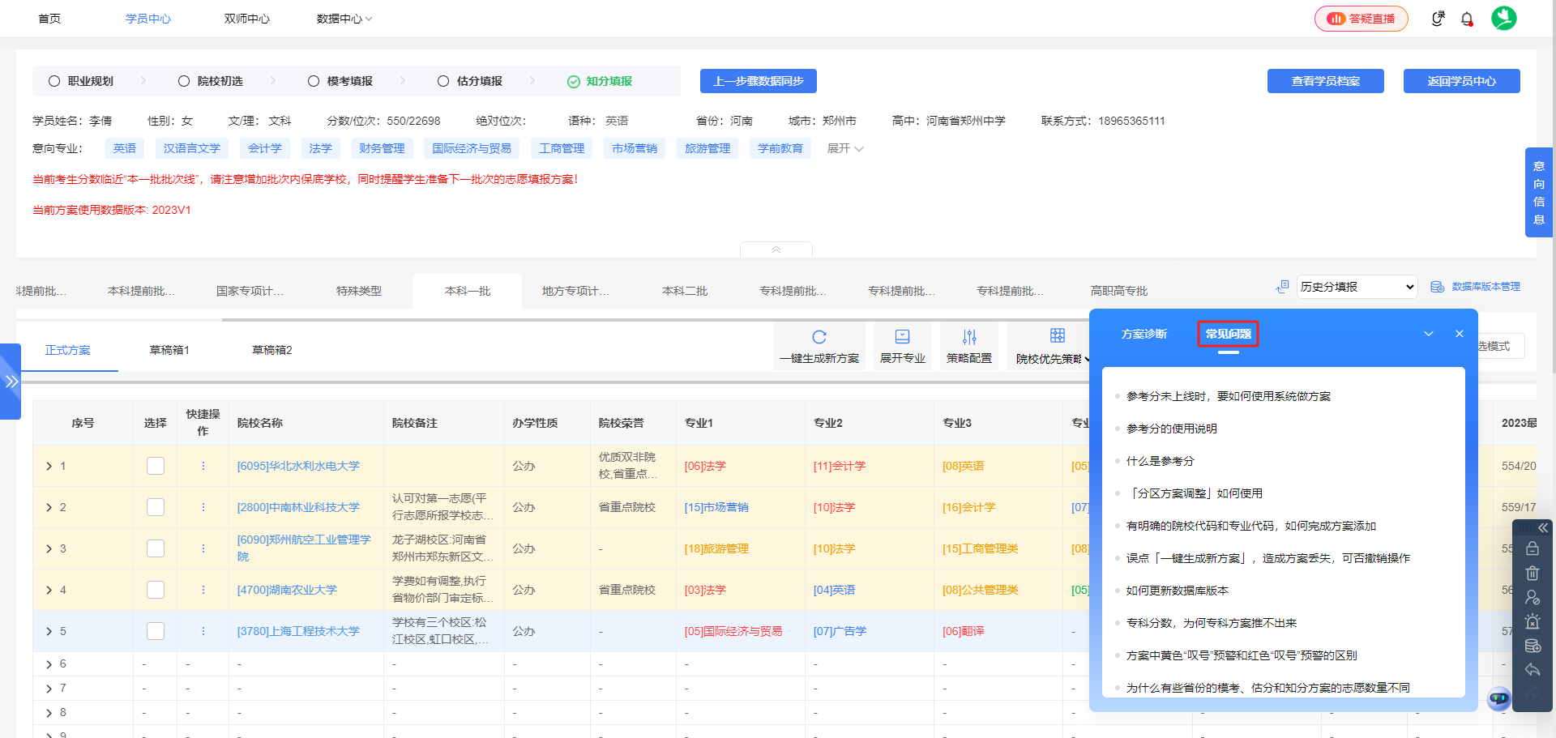Click the 查看学员档案 button
Image resolution: width=1556 pixels, height=738 pixels.
pos(1326,81)
